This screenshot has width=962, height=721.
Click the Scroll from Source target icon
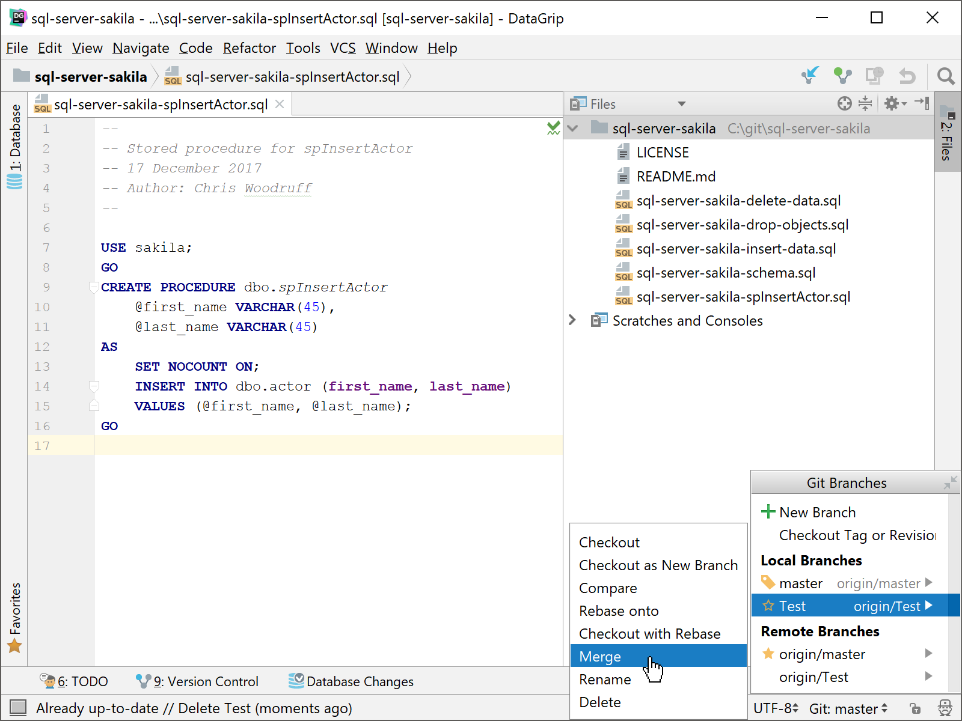(844, 103)
